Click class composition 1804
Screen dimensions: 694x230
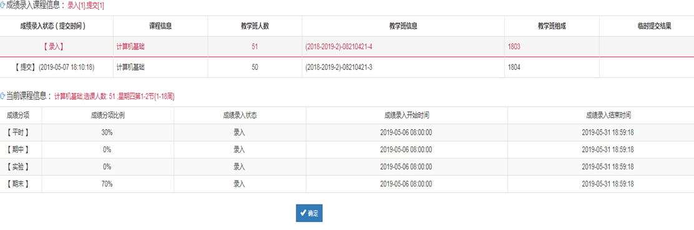(514, 67)
